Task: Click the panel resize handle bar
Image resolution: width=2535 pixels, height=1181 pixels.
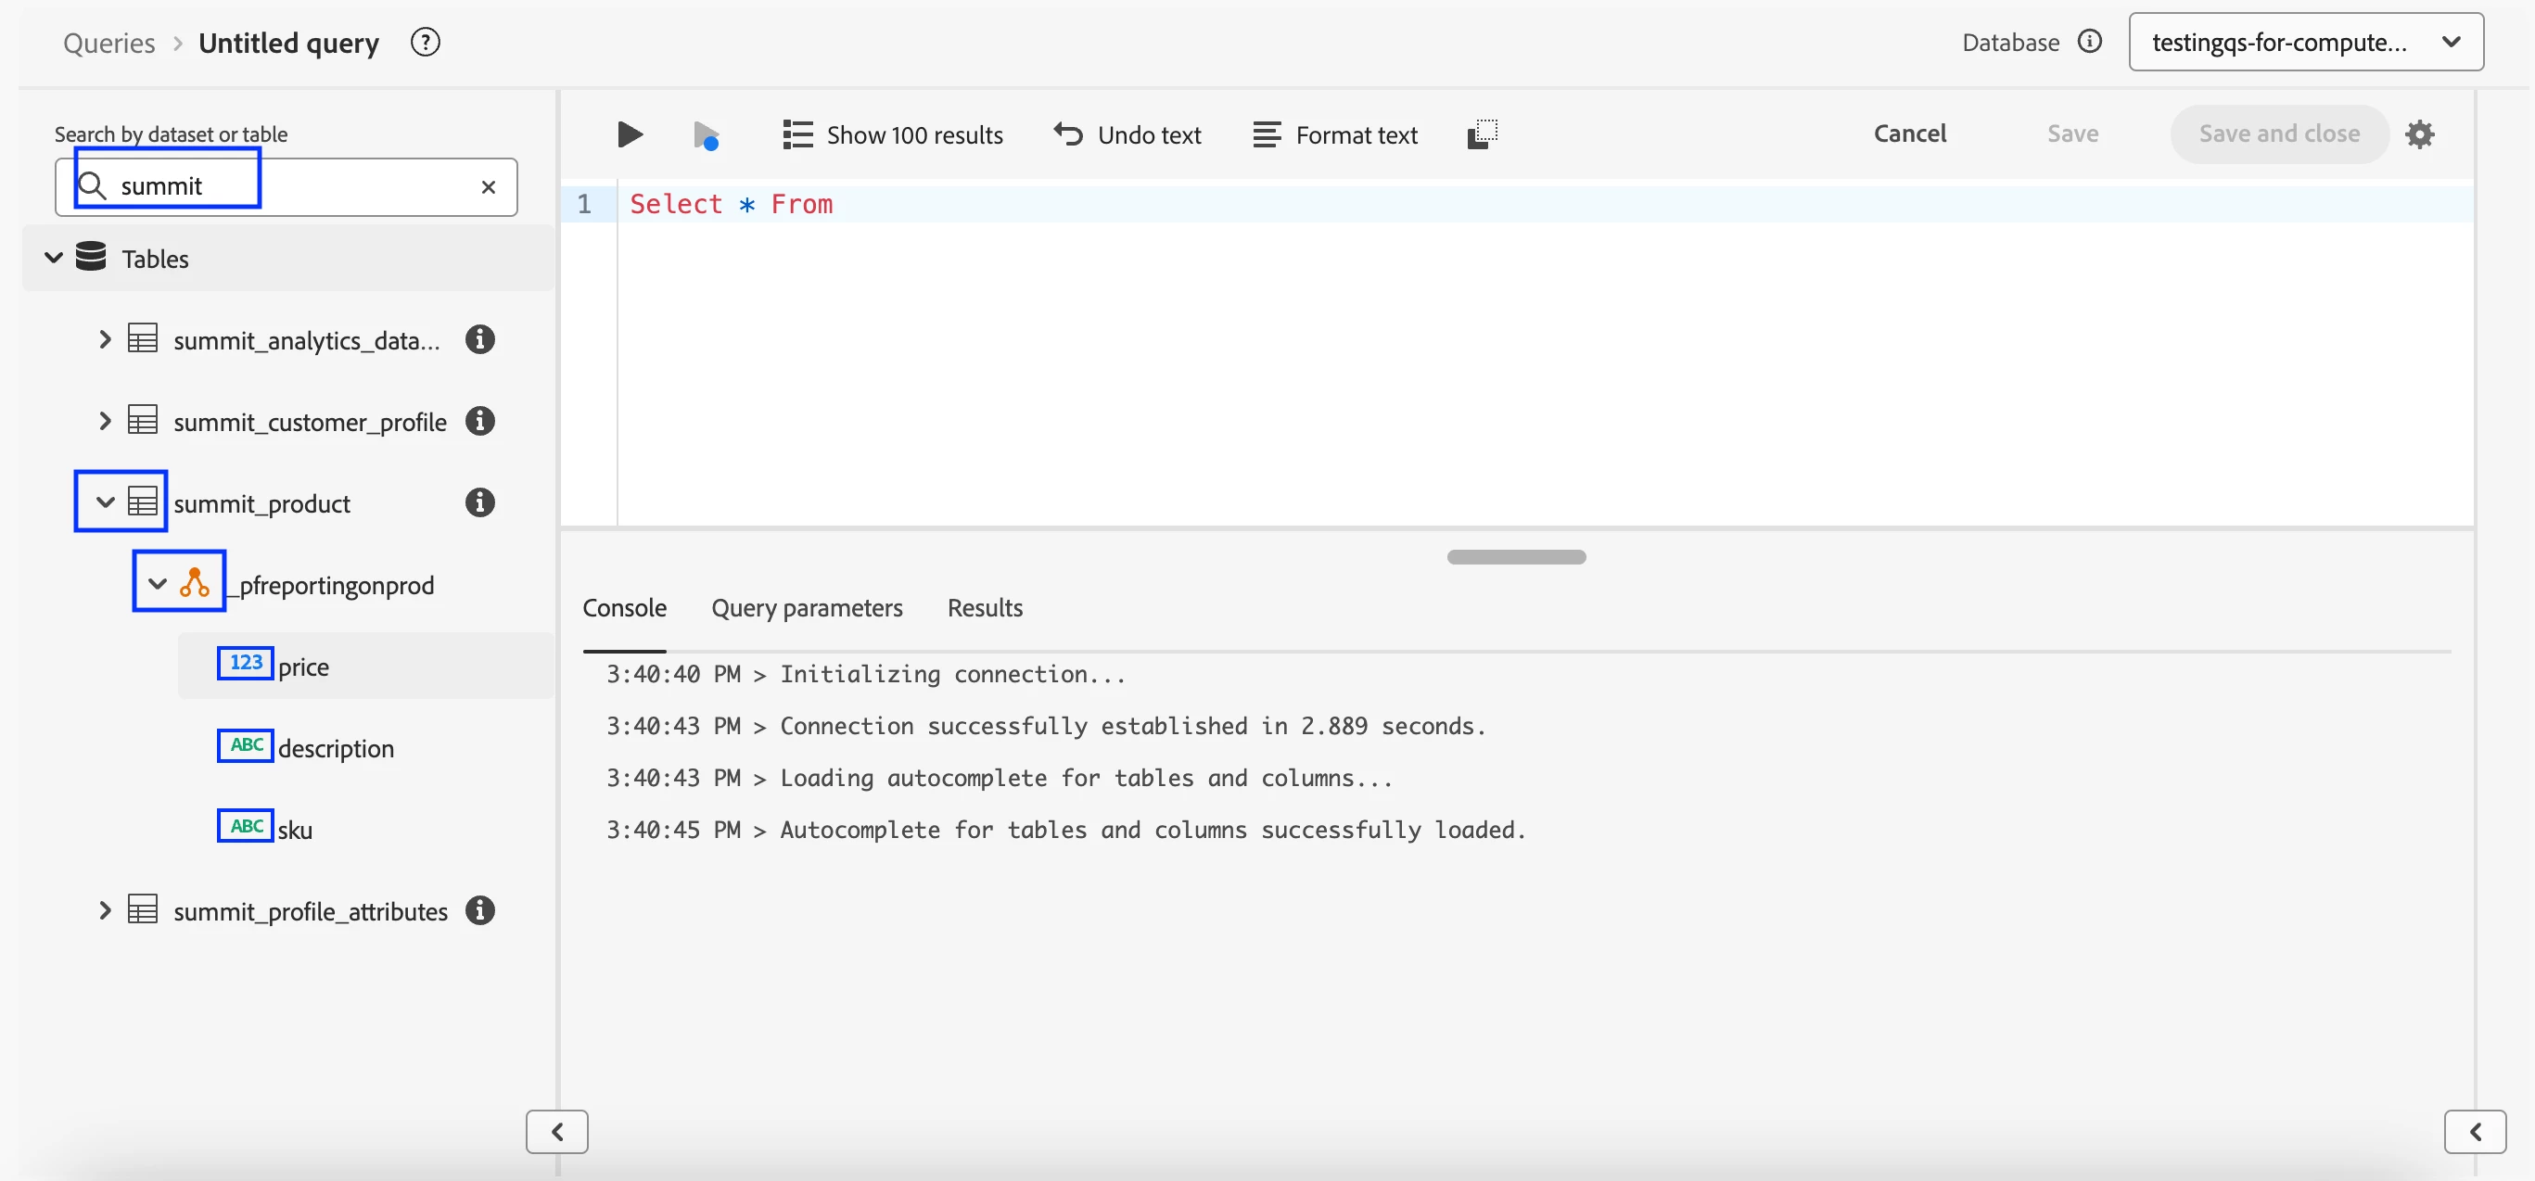Action: [x=1515, y=557]
